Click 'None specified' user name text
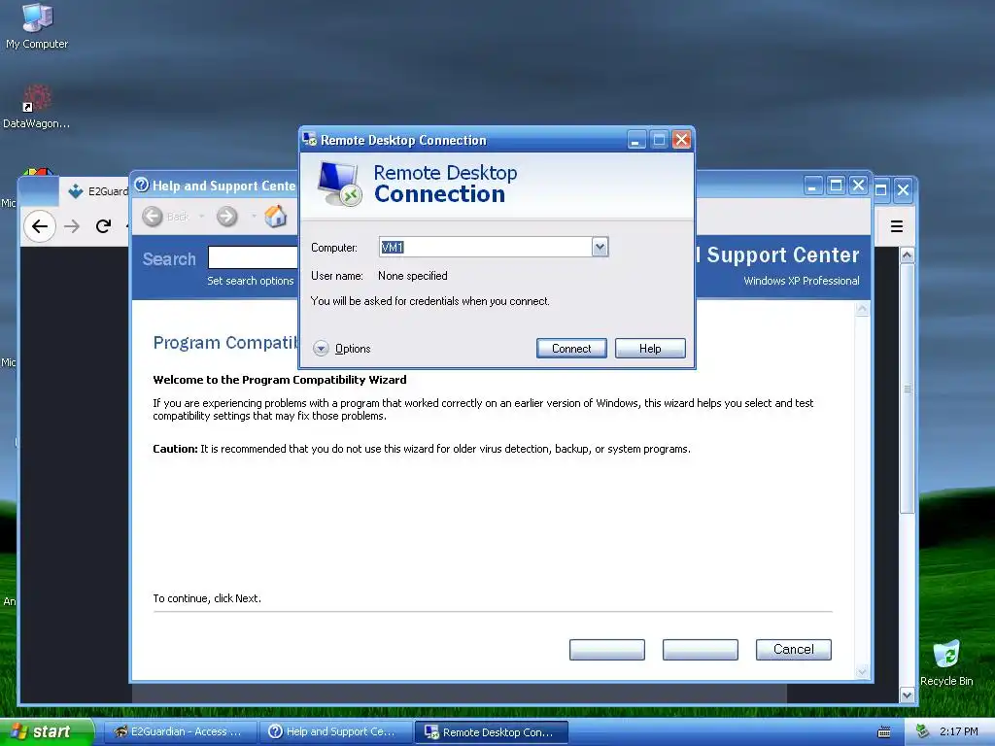The height and width of the screenshot is (746, 995). click(x=412, y=276)
